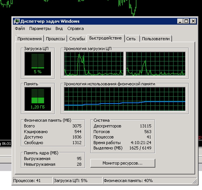
Task: Click the 06:31 time label in background chart window
Action: [6, 144]
